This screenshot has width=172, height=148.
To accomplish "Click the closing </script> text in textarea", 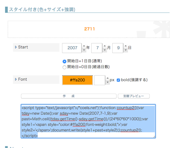I will (30, 136).
